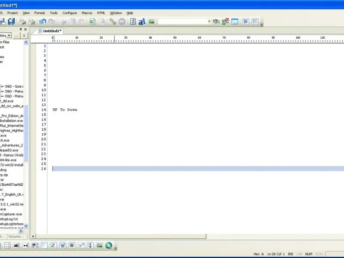Click the grayed page arrow icon

coord(102,21)
